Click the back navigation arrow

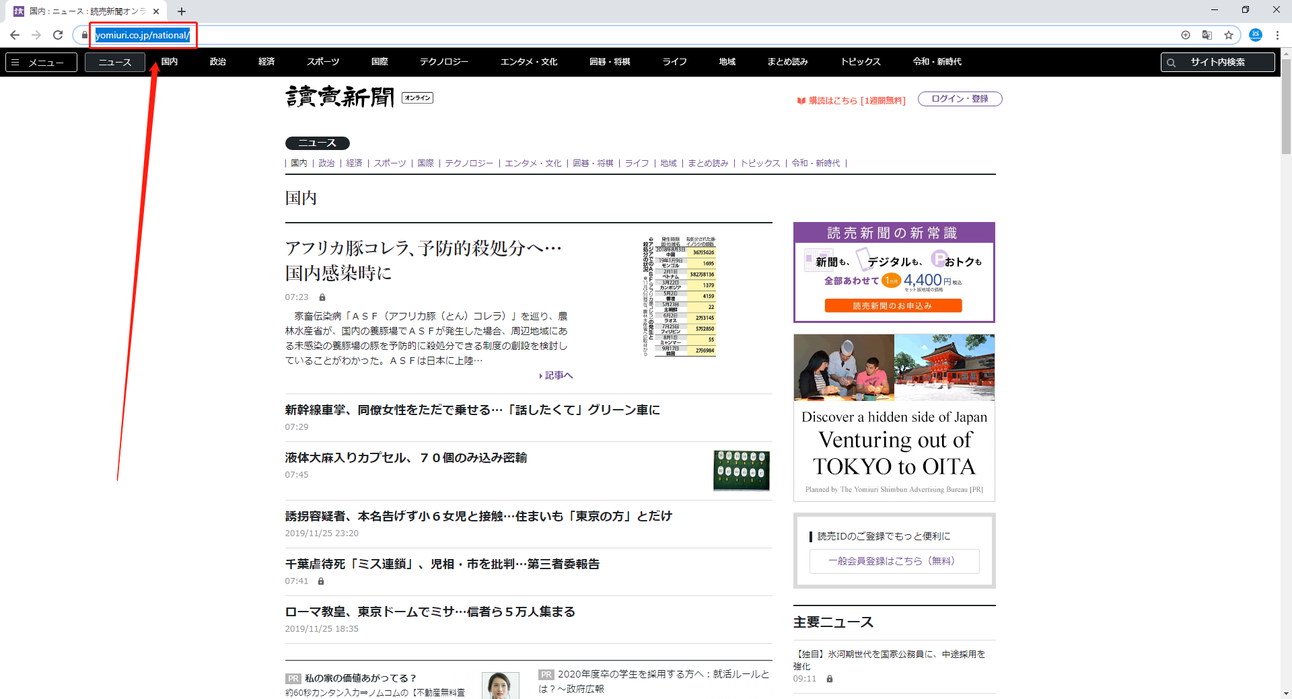pos(14,35)
